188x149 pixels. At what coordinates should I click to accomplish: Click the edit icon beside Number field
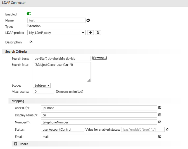point(160,122)
